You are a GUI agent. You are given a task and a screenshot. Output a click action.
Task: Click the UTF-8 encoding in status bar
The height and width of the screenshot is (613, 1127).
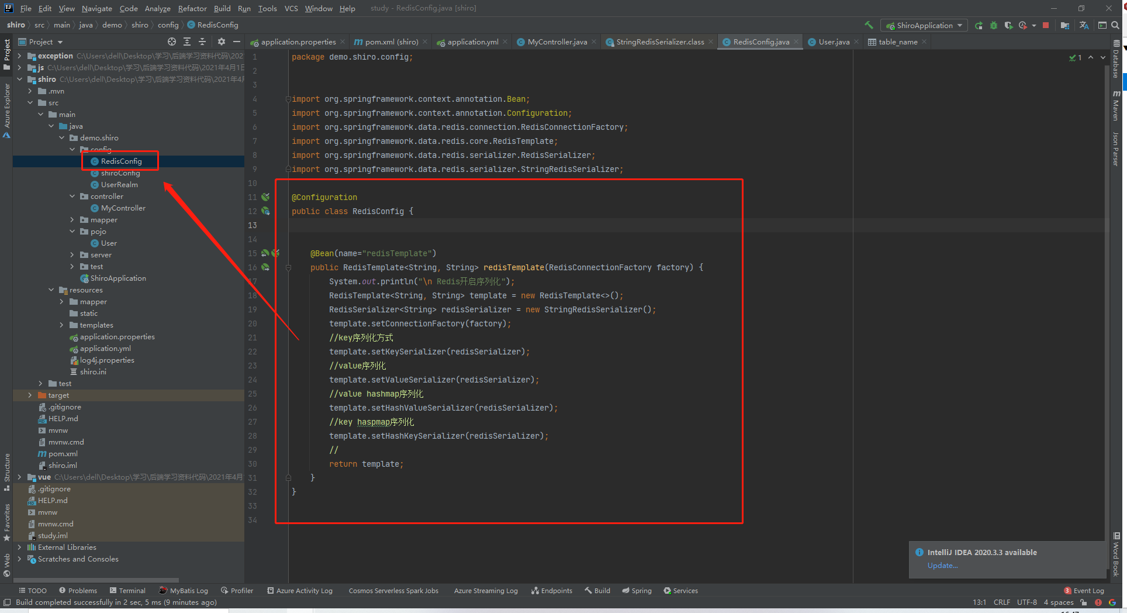pos(1026,602)
